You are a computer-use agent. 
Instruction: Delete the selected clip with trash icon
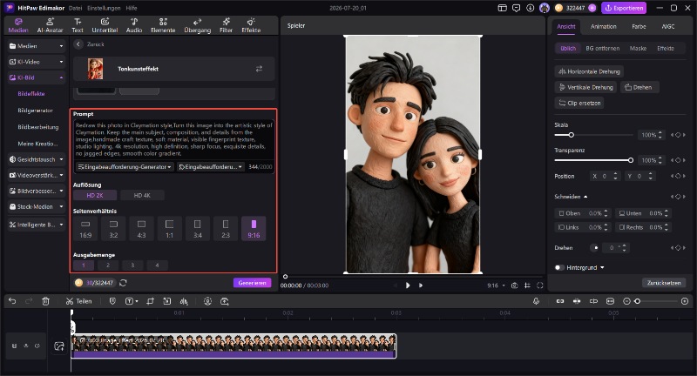coord(45,301)
